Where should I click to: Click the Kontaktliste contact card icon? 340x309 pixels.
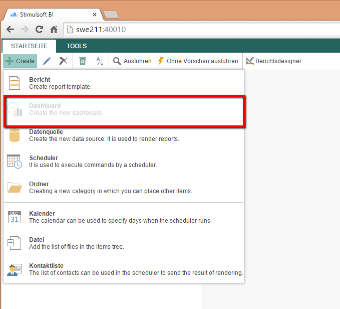pos(15,269)
